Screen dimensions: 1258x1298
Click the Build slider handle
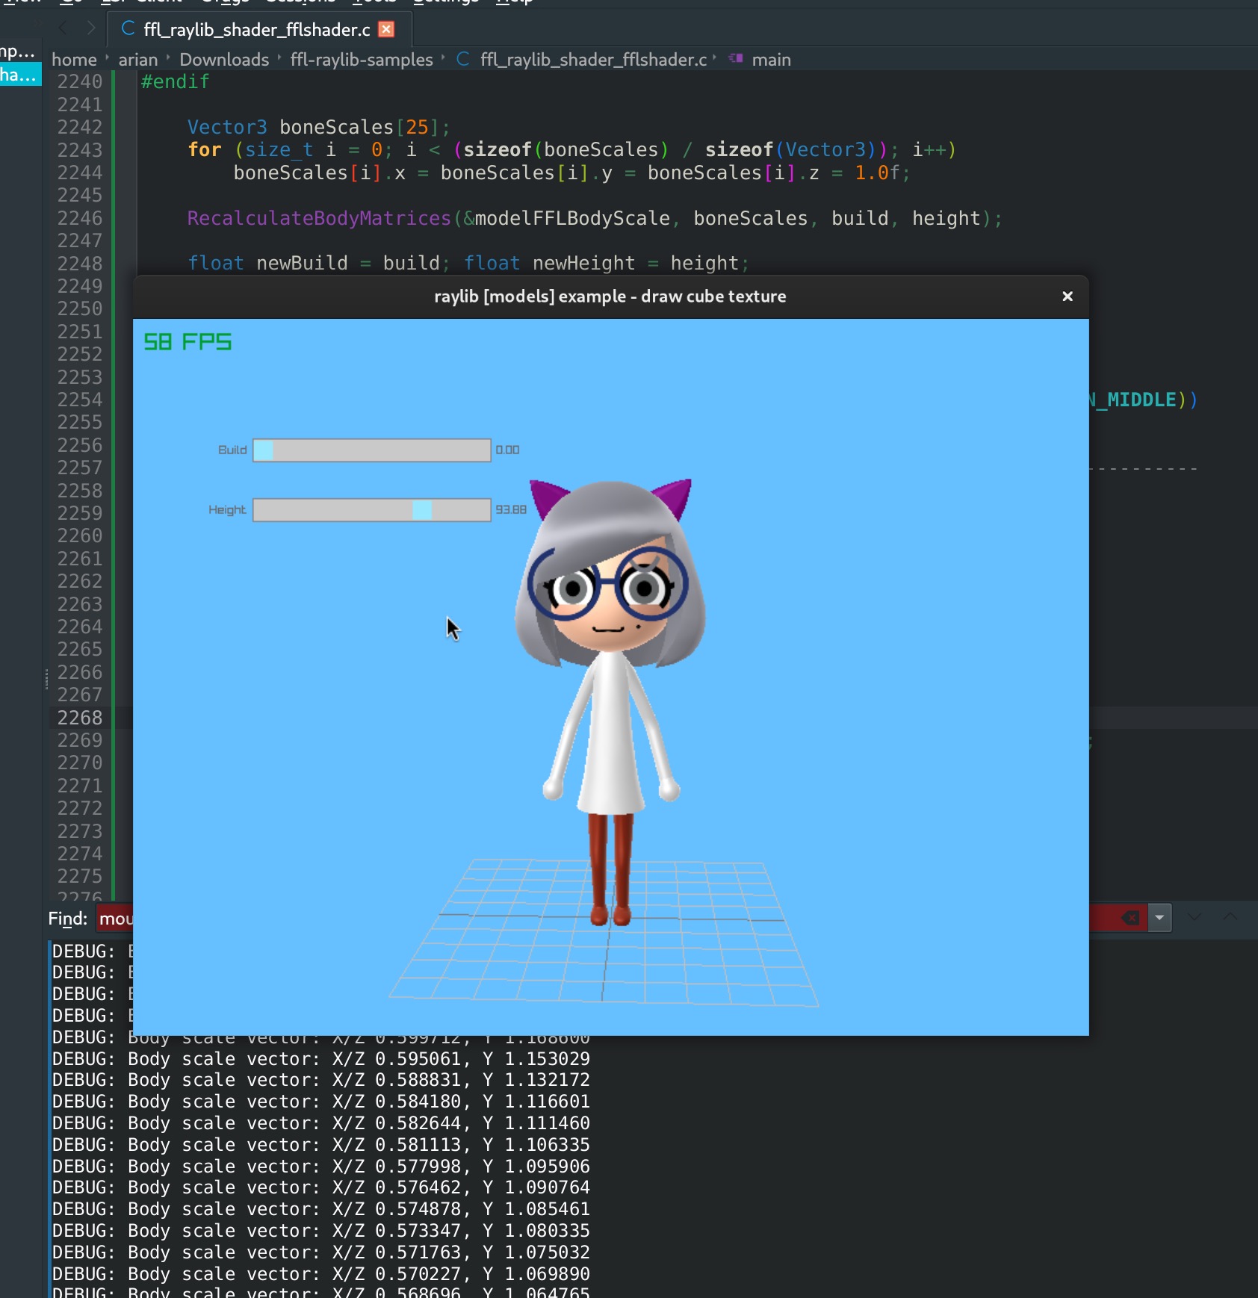[264, 450]
